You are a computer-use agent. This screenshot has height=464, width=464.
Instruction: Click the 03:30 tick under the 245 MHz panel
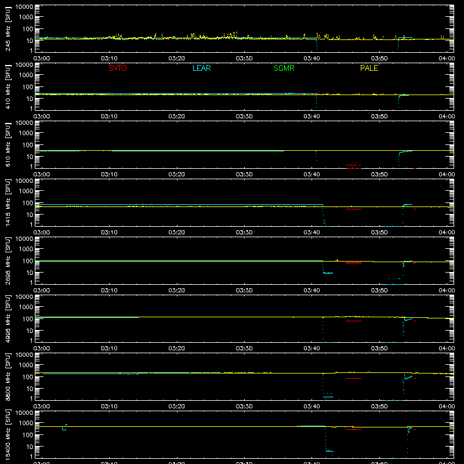[244, 59]
